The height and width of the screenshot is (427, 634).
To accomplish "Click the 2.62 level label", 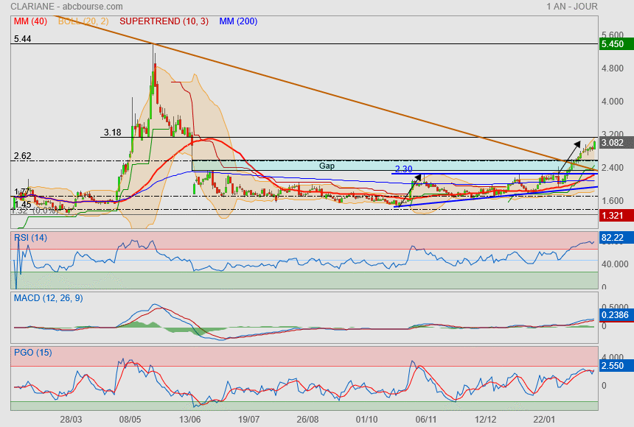I will tap(22, 156).
